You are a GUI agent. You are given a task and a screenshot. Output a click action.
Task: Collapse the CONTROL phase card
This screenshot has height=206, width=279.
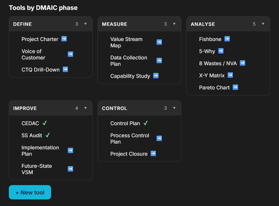point(174,108)
